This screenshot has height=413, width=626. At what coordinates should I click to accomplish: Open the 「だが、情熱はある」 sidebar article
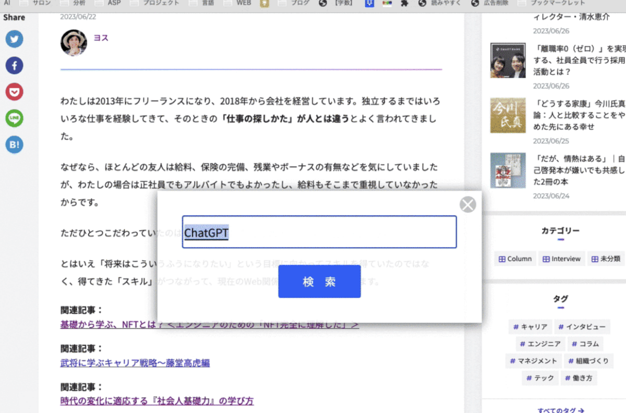pyautogui.click(x=579, y=170)
